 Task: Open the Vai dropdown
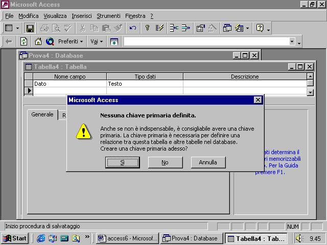(97, 41)
